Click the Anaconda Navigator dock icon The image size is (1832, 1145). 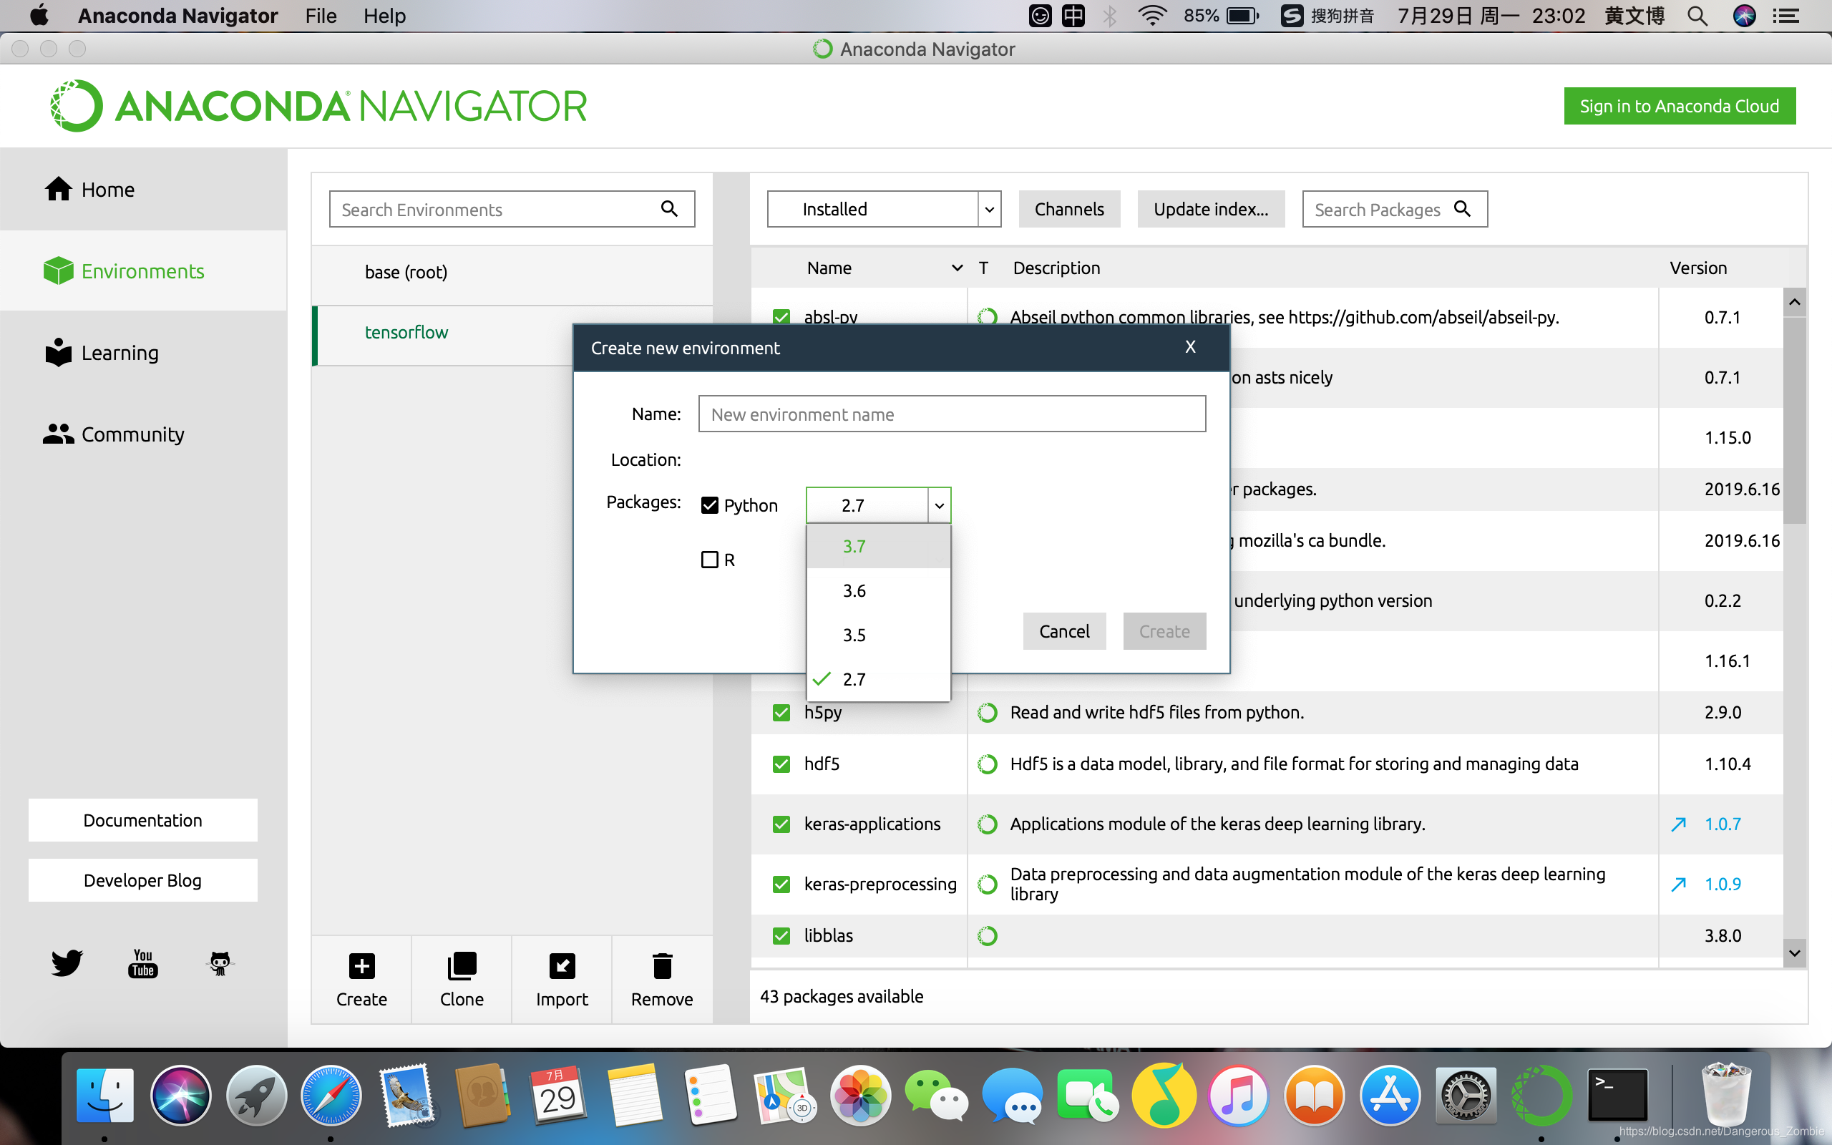(x=1541, y=1095)
